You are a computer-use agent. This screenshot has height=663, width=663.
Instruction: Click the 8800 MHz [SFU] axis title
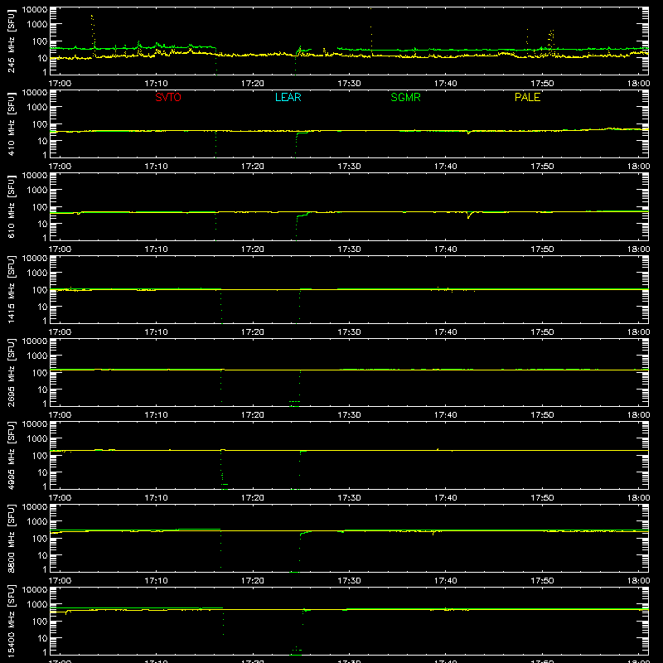point(12,538)
